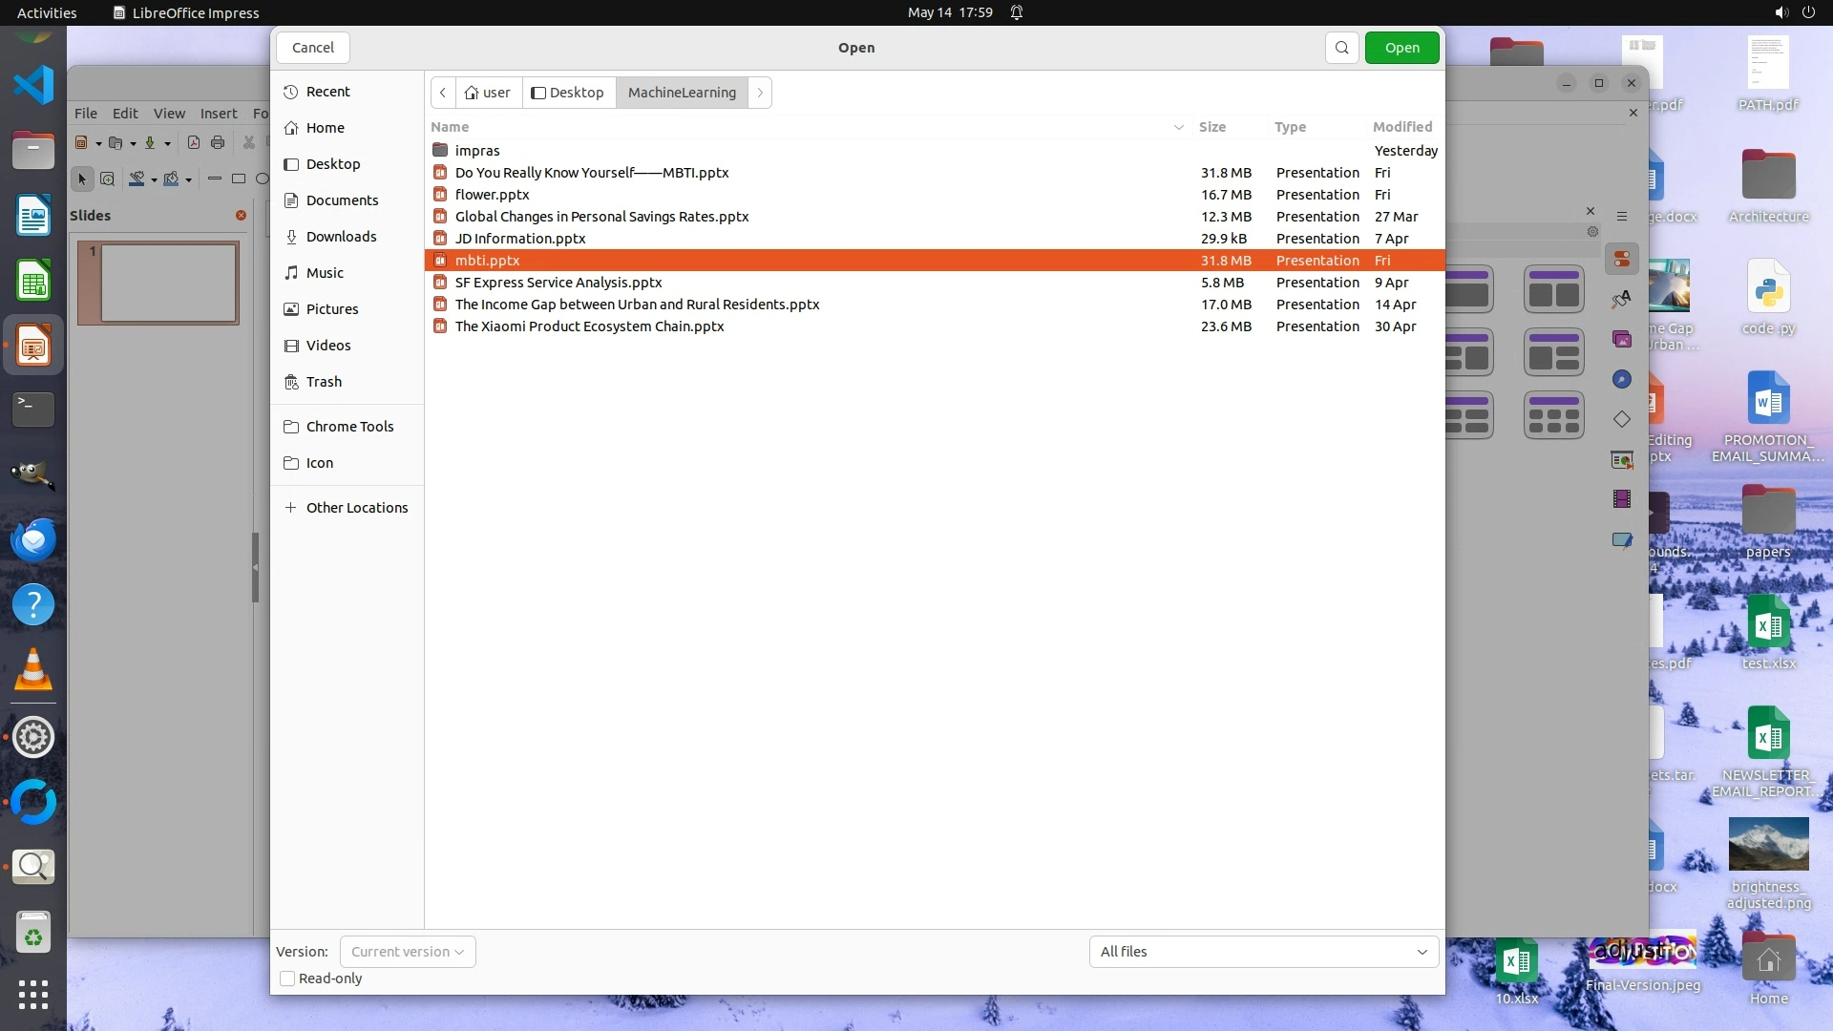Image resolution: width=1833 pixels, height=1031 pixels.
Task: Expand the Version dropdown
Action: click(408, 952)
